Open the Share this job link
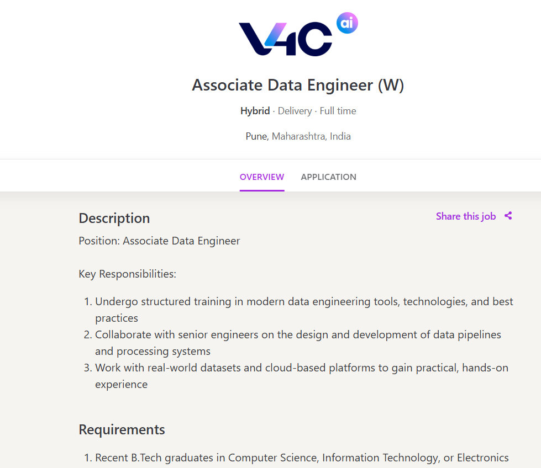This screenshot has height=468, width=541. tap(466, 216)
